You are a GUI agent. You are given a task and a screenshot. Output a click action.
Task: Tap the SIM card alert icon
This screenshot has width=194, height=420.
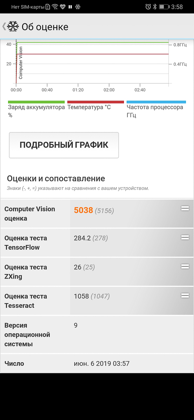(48, 7)
